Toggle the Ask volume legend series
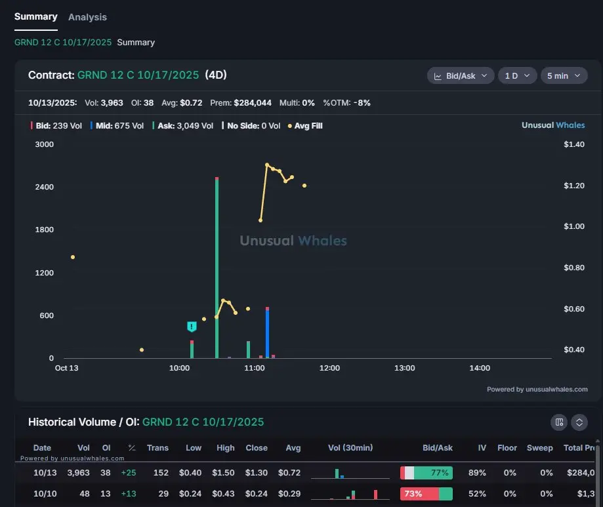This screenshot has height=507, width=603. point(182,126)
